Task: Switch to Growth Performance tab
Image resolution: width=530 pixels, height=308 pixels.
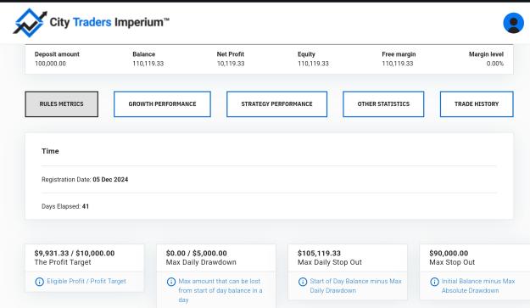Action: (162, 104)
